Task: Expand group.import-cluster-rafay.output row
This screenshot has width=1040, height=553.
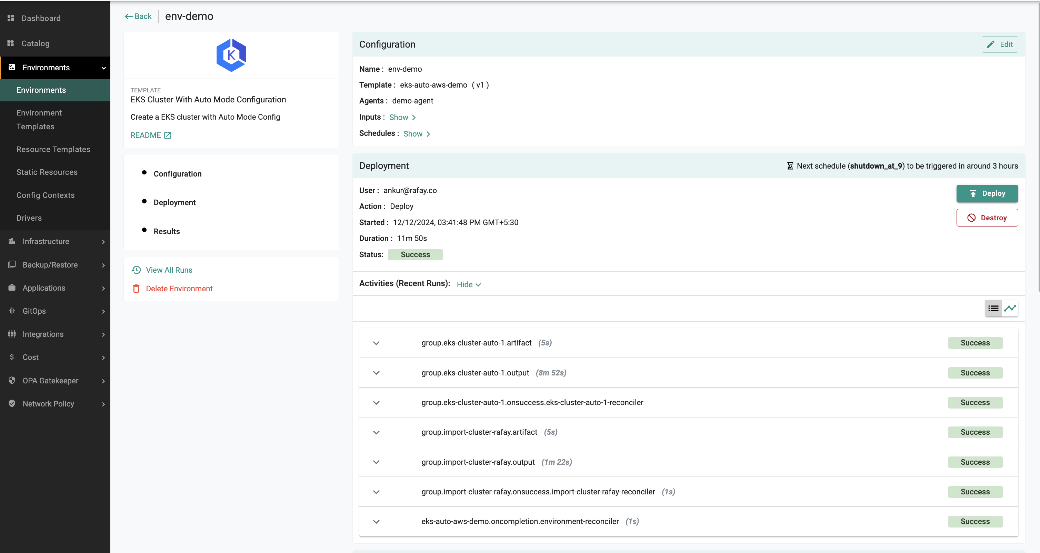Action: tap(376, 462)
